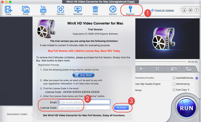Click the red Buy Full Version offer link

click(x=84, y=51)
